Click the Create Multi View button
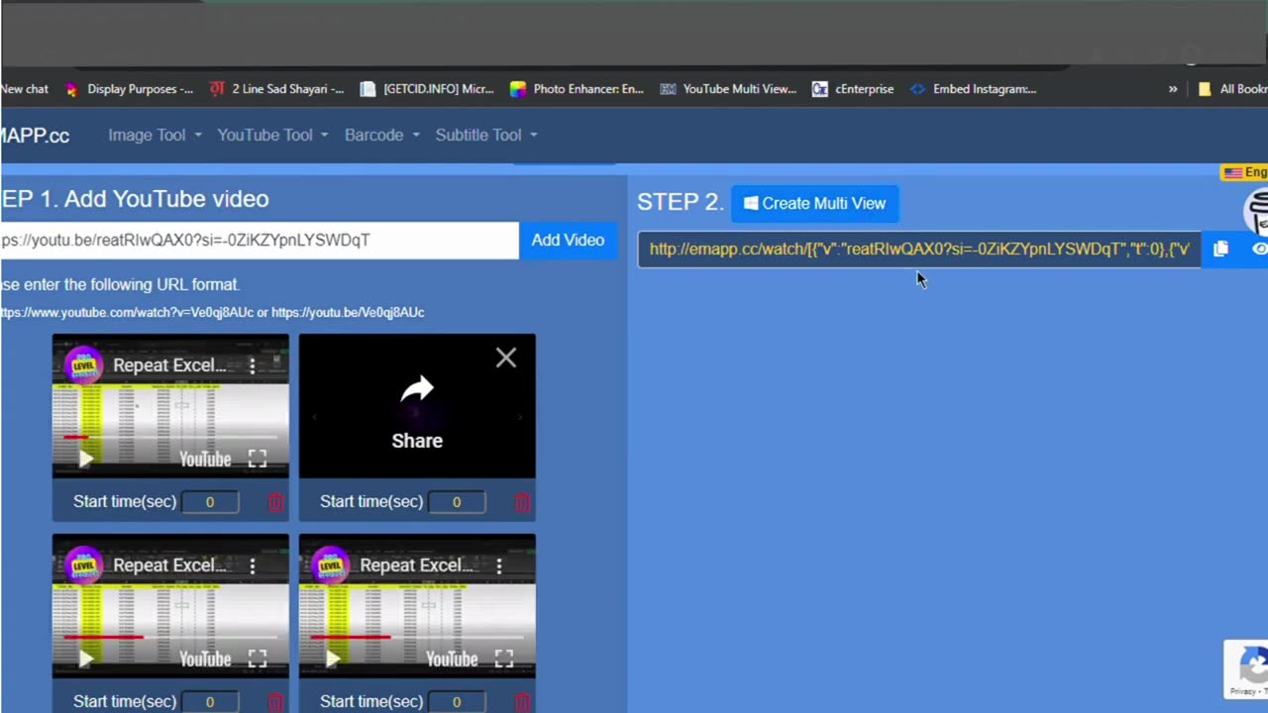This screenshot has height=713, width=1268. tap(815, 203)
